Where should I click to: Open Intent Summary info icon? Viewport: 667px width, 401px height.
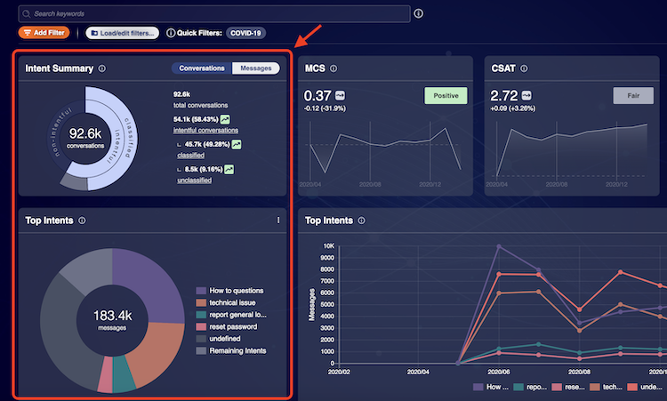(x=102, y=68)
